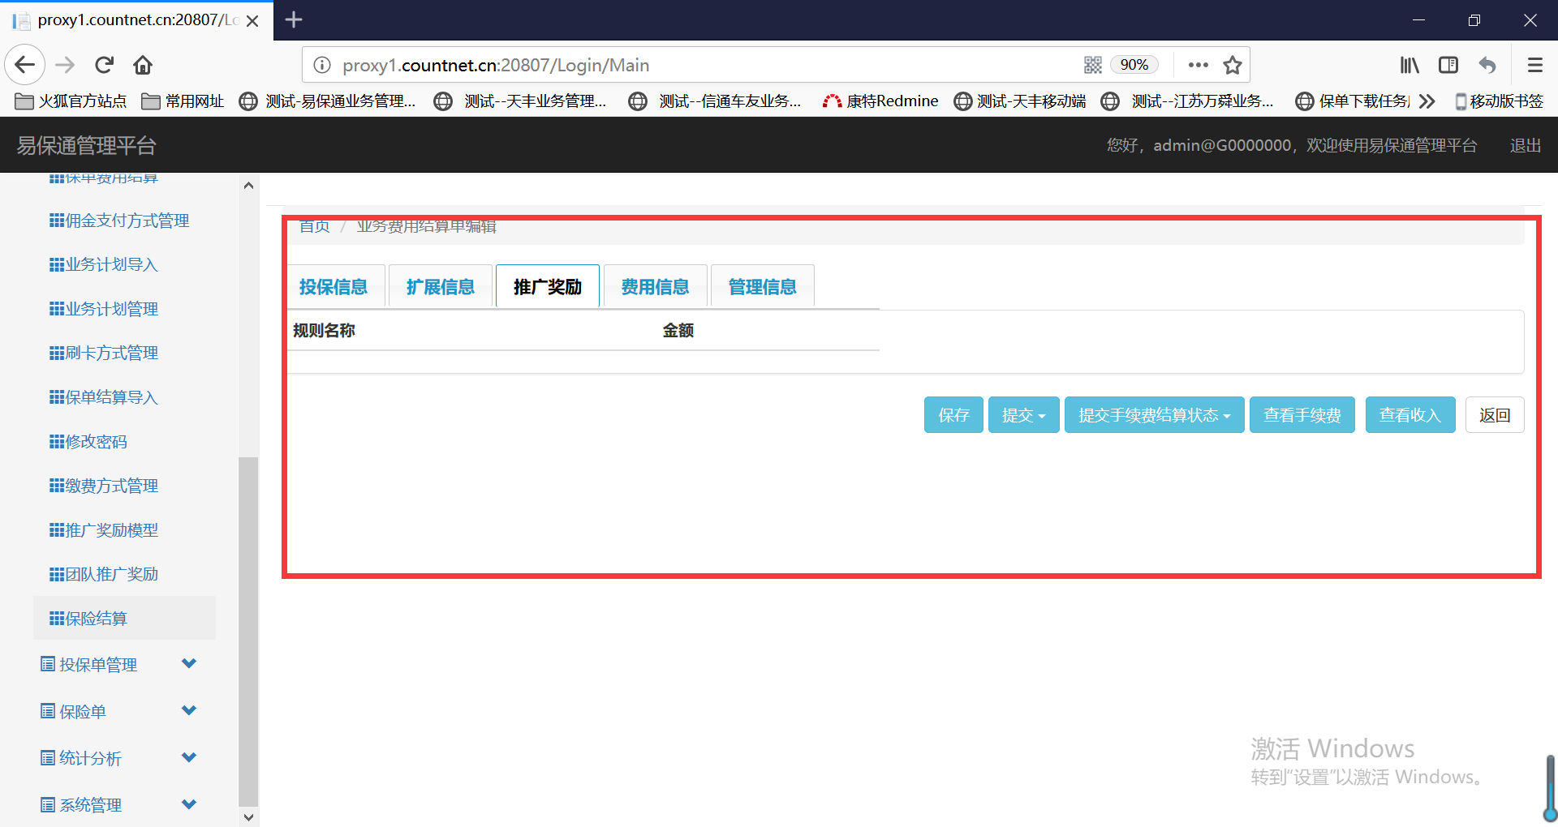
Task: Expand 系统管理 menu chevron
Action: click(189, 804)
